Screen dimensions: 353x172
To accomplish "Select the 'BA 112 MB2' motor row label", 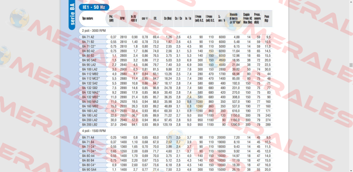I will pyautogui.click(x=90, y=74).
